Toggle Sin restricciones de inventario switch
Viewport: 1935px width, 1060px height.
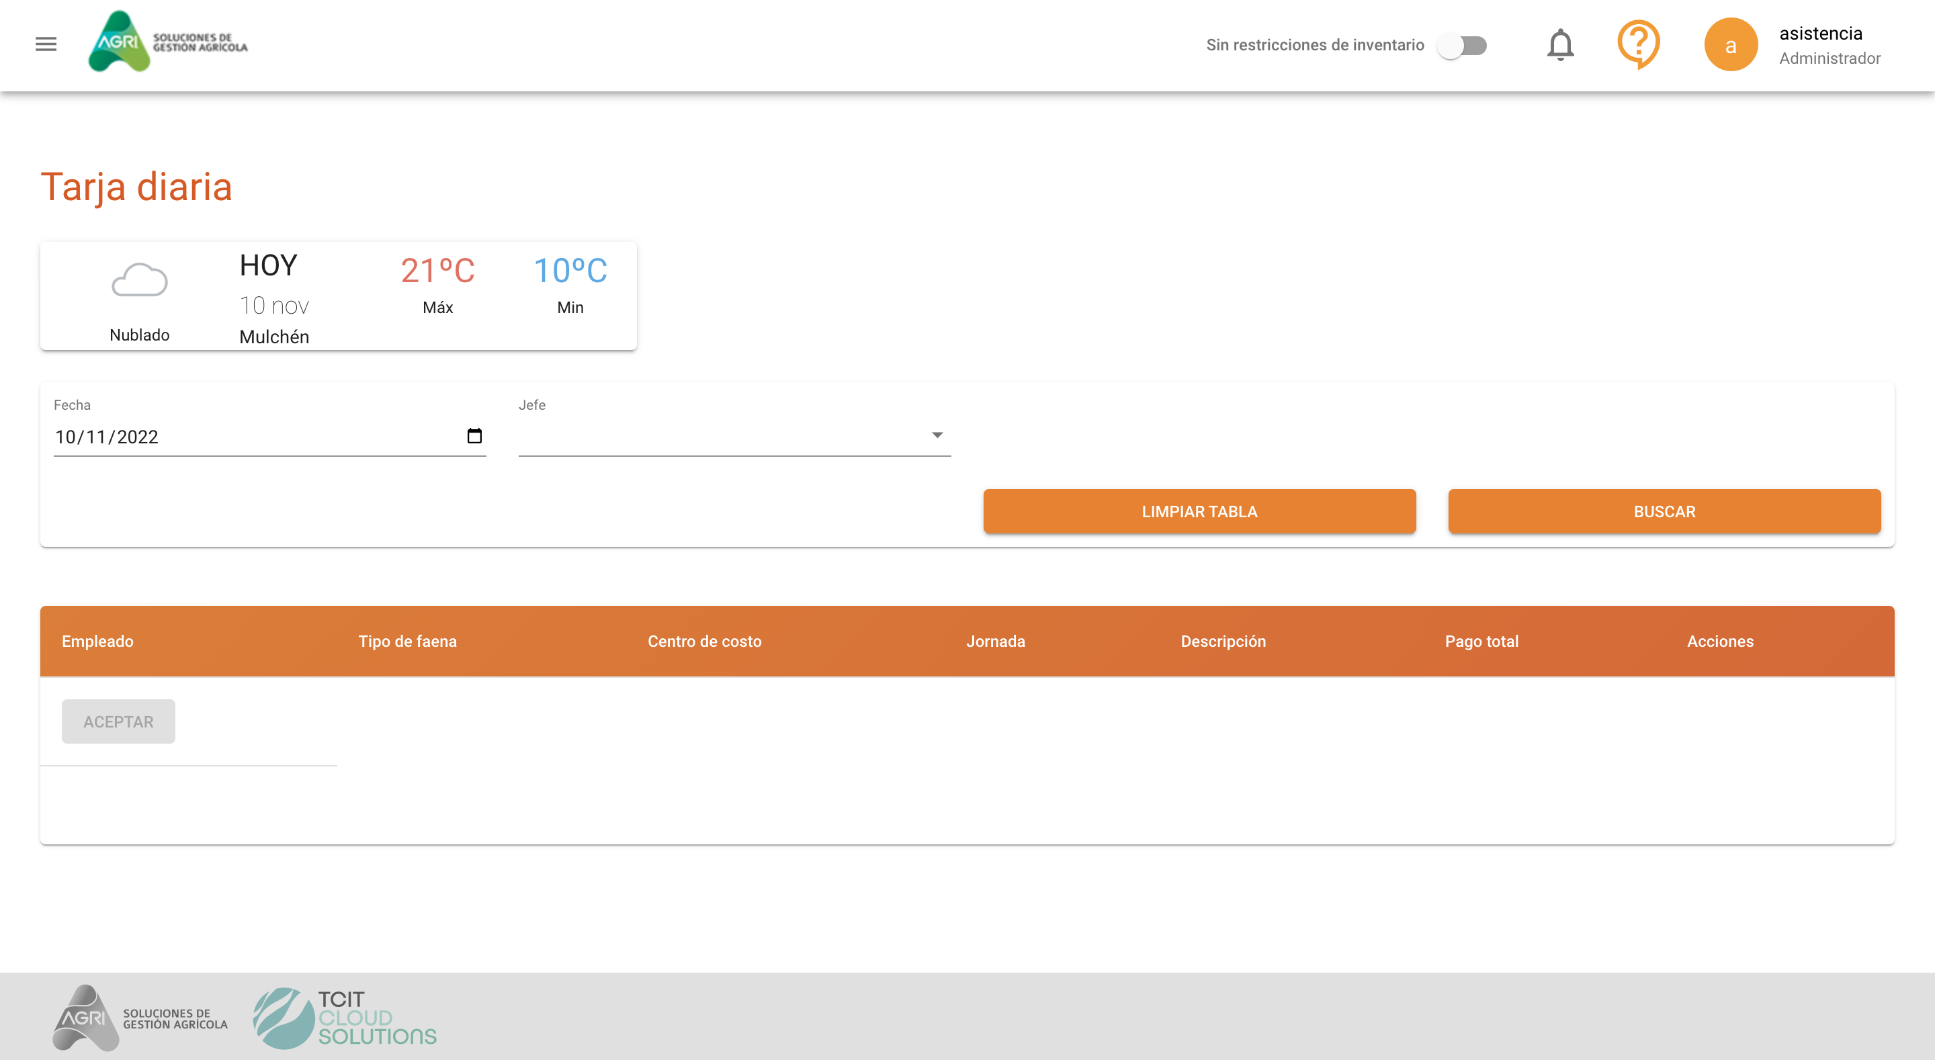pyautogui.click(x=1462, y=46)
